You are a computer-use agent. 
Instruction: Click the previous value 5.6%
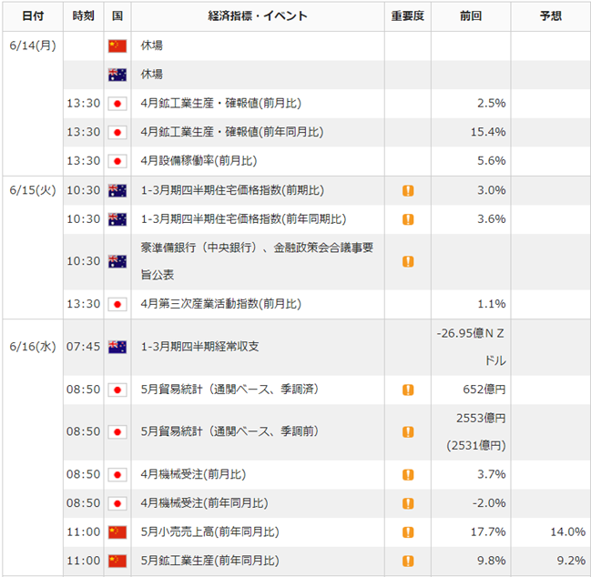tap(492, 161)
